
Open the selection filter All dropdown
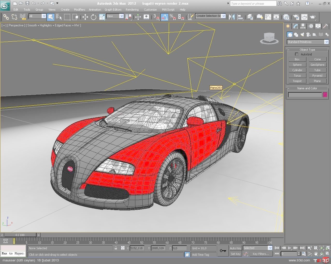(44, 16)
